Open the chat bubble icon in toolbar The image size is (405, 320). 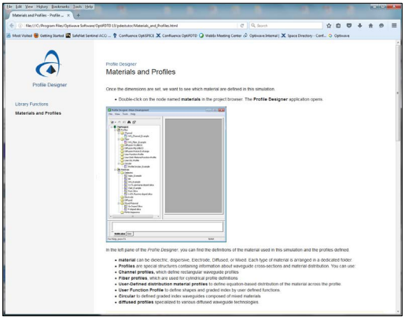(381, 26)
